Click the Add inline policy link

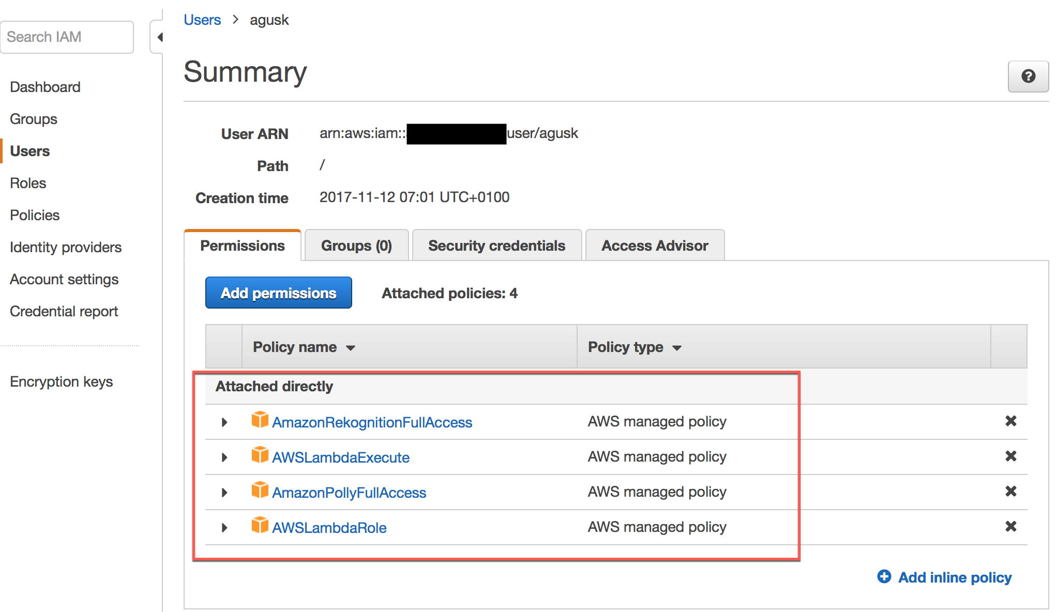[955, 577]
